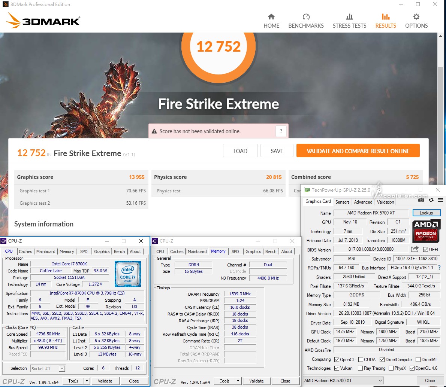This screenshot has width=446, height=387.
Task: Click the Driver Version field in GPU-Z
Action: pos(386,313)
